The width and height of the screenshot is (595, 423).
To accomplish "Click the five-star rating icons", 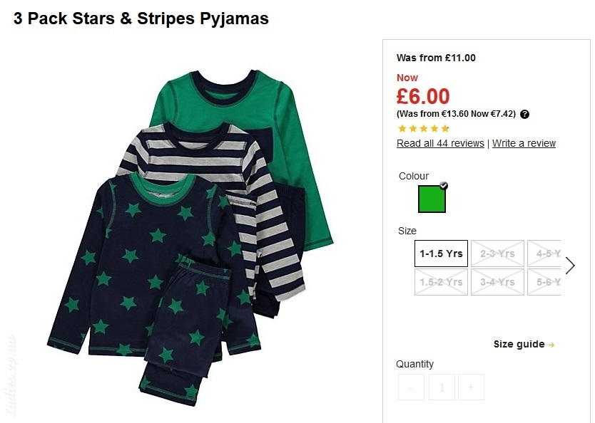I will click(x=424, y=128).
